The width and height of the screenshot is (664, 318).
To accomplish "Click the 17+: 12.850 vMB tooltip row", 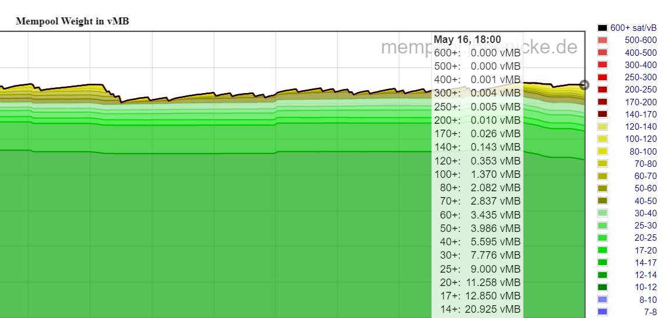I will click(480, 295).
